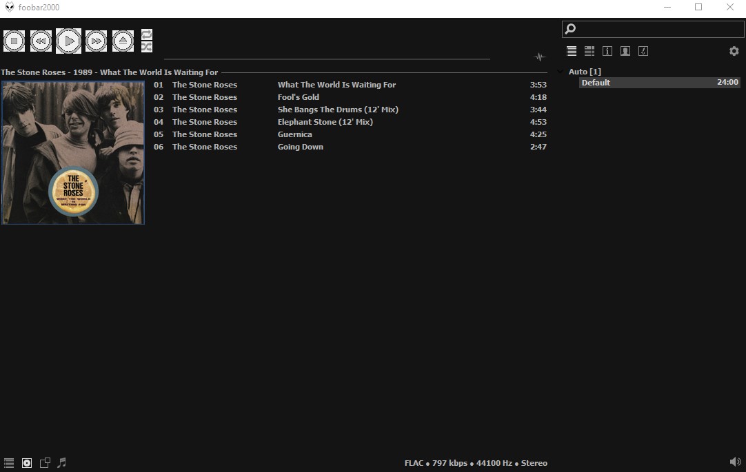Open the lyrics panel icon
The height and width of the screenshot is (472, 746).
pyautogui.click(x=643, y=51)
